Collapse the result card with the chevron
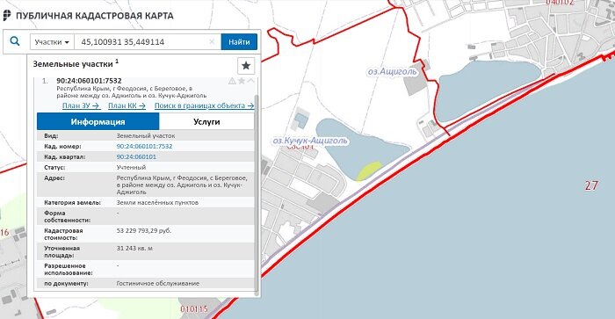The image size is (615, 319). point(250,81)
